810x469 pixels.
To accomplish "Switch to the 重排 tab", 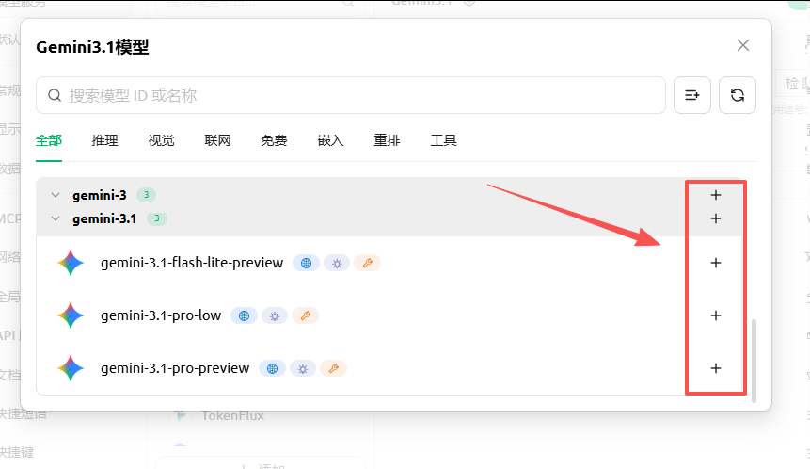I will point(387,140).
